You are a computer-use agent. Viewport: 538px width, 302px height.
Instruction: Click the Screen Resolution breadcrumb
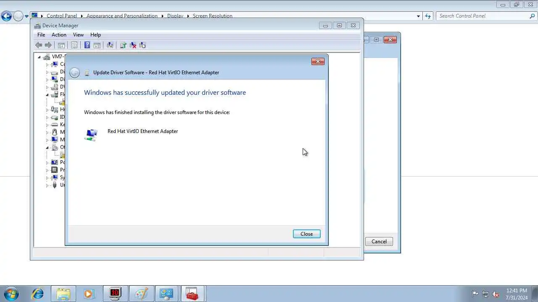212,16
